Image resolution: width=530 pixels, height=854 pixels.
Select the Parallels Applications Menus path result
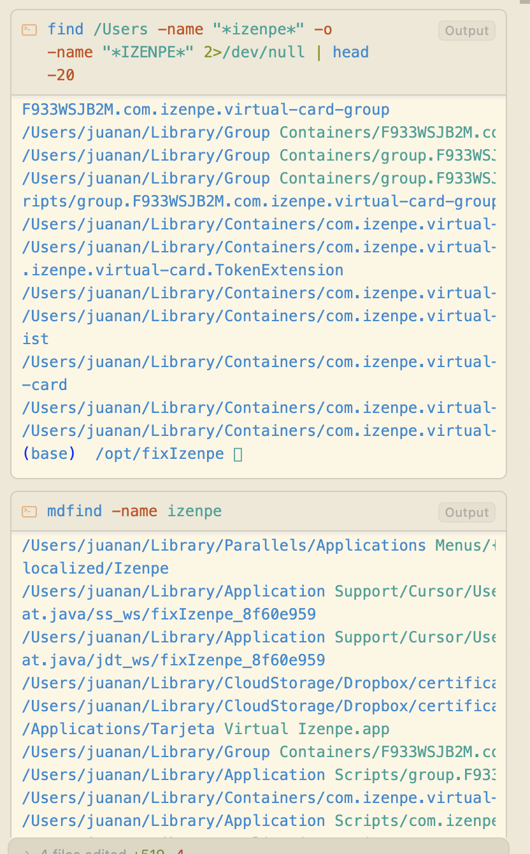pos(255,545)
